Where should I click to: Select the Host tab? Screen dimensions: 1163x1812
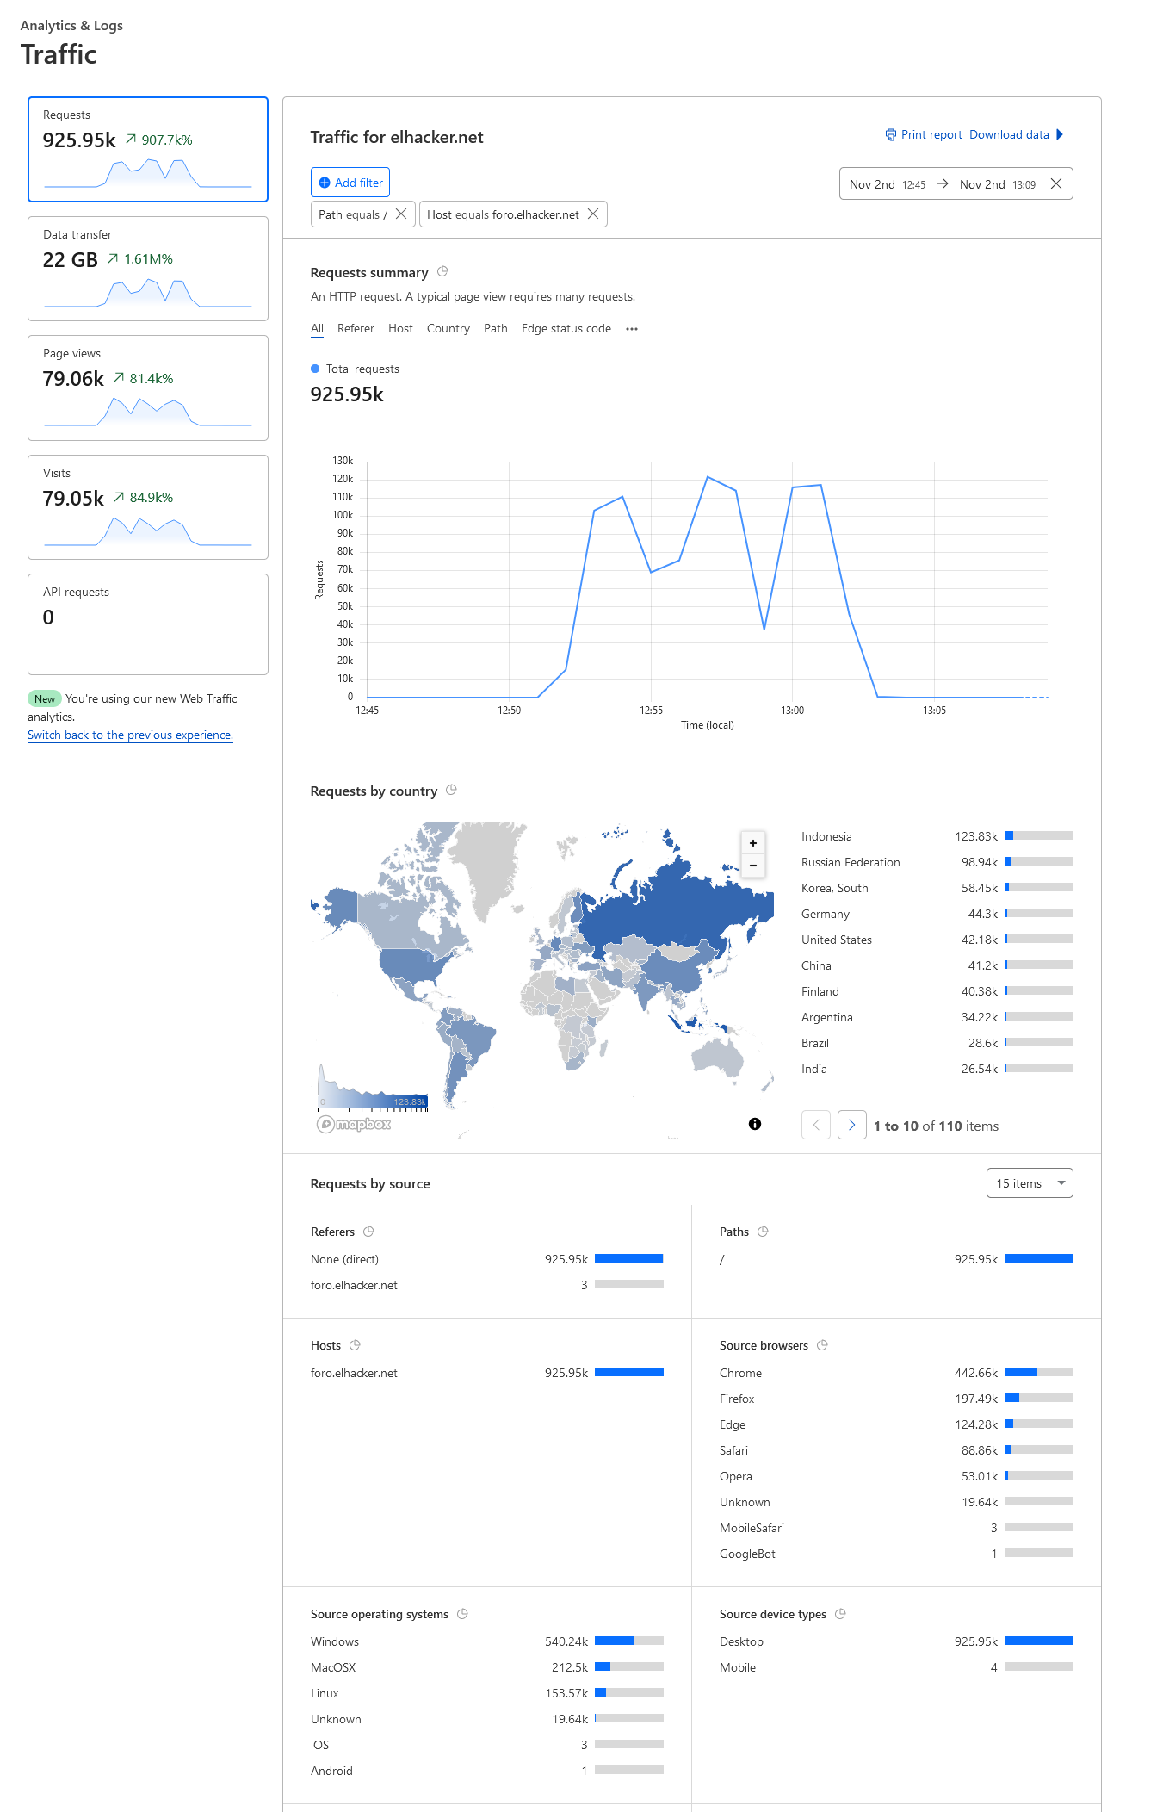(400, 329)
